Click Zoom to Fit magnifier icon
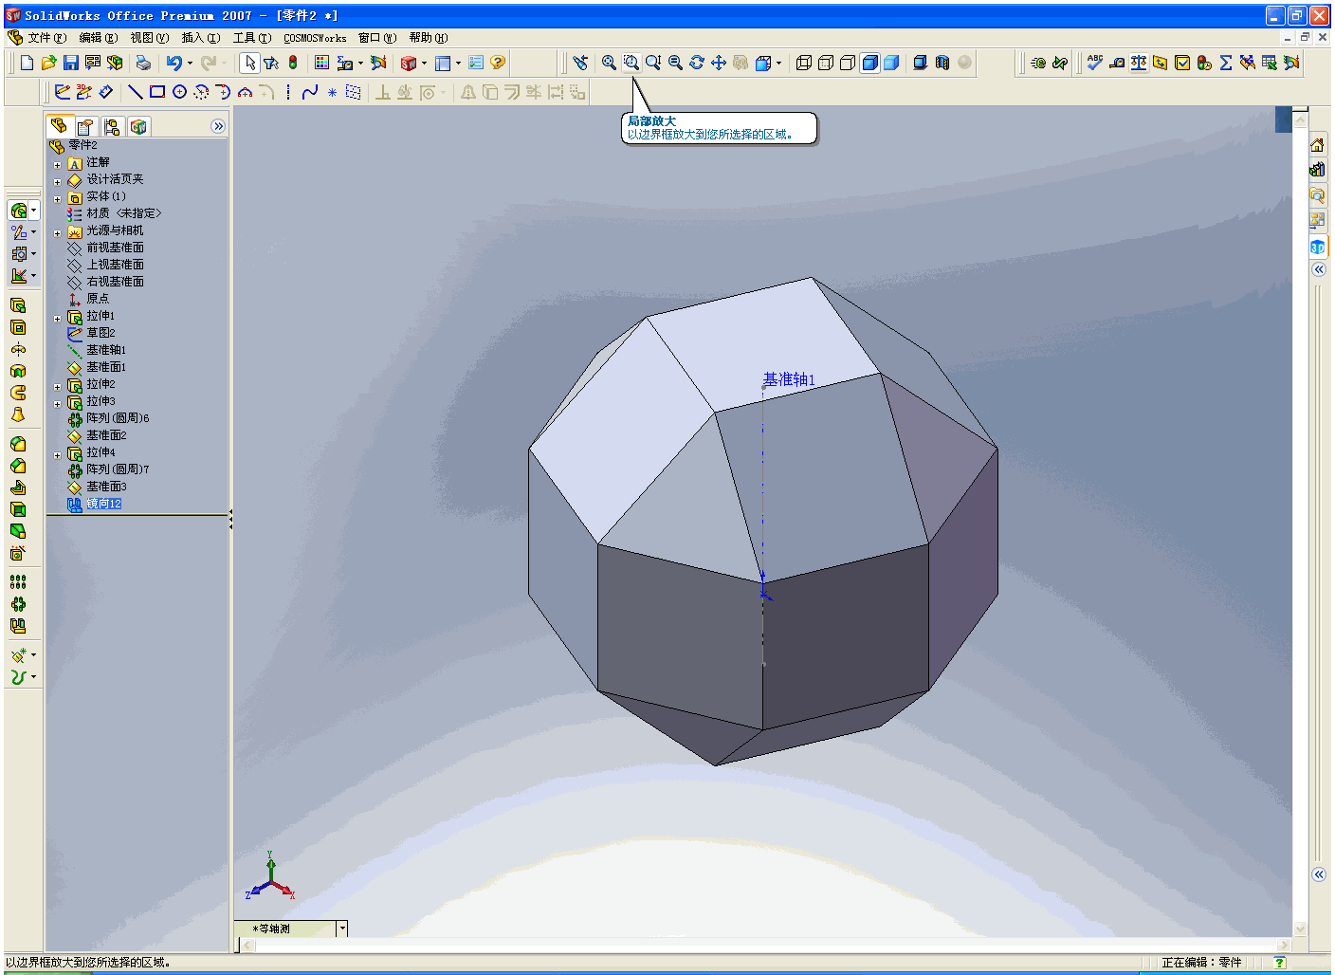The width and height of the screenshot is (1335, 975). (609, 63)
